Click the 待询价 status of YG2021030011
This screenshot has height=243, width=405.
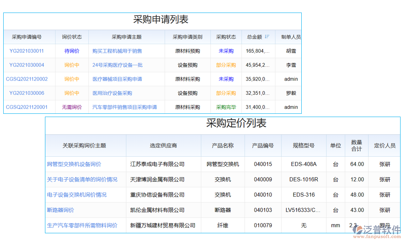[71, 51]
